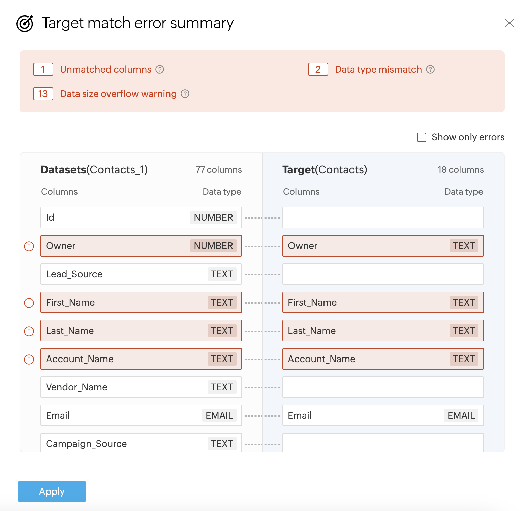This screenshot has height=511, width=525.
Task: Click the target icon next to the title
Action: click(25, 23)
